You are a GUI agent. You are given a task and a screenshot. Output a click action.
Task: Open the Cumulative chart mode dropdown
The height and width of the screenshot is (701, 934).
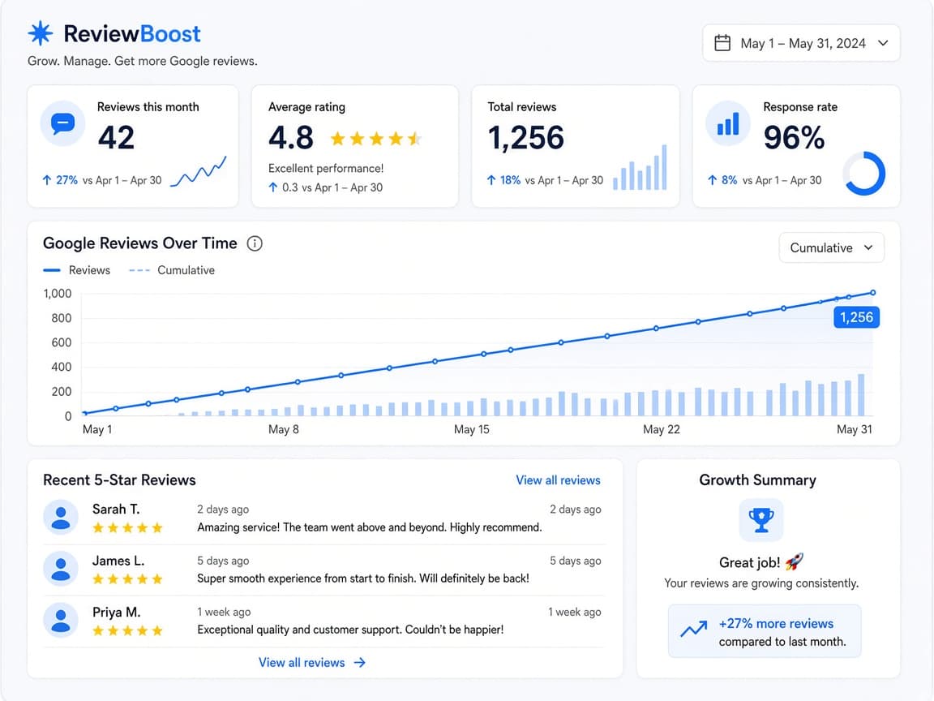(x=832, y=247)
